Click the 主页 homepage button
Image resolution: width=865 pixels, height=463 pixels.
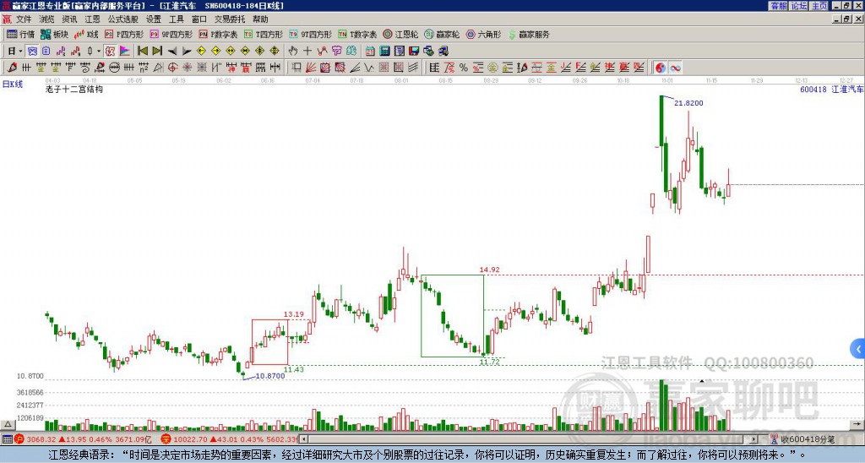click(x=819, y=6)
